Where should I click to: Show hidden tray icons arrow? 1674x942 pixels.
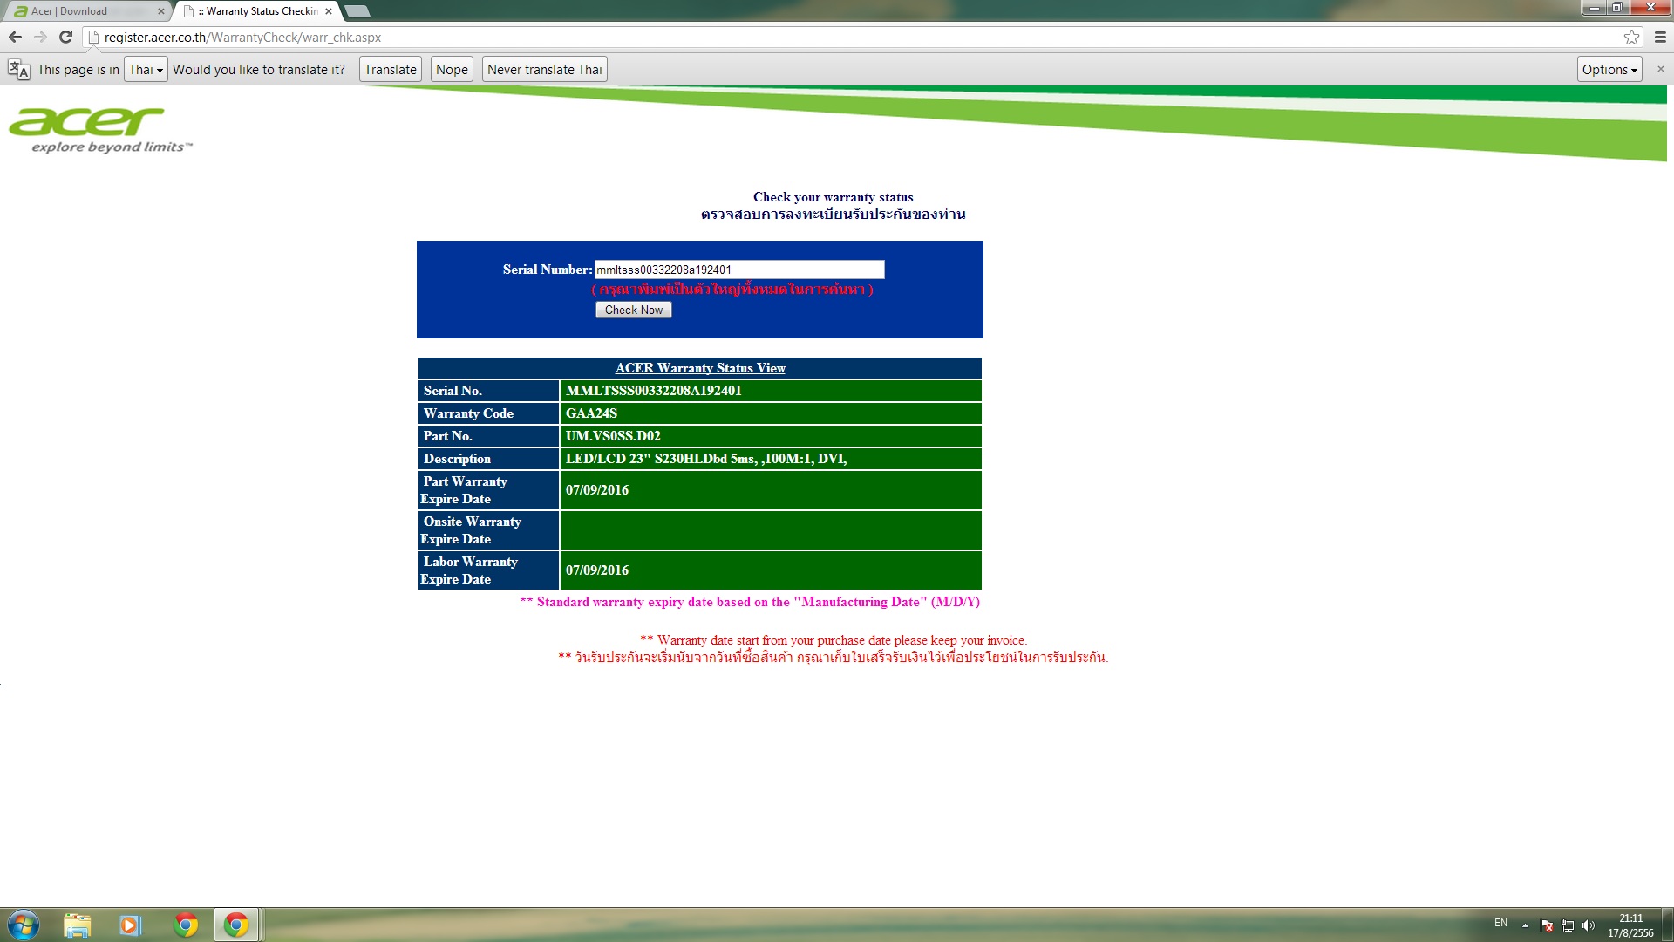pyautogui.click(x=1525, y=925)
